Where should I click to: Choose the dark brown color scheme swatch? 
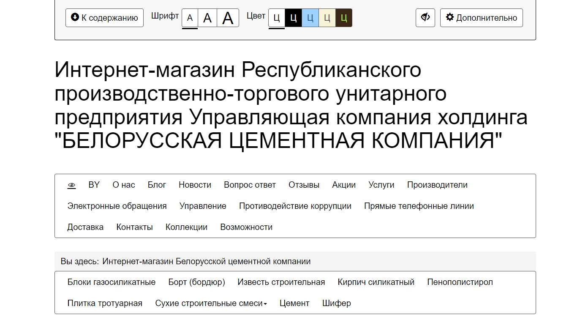coord(344,18)
